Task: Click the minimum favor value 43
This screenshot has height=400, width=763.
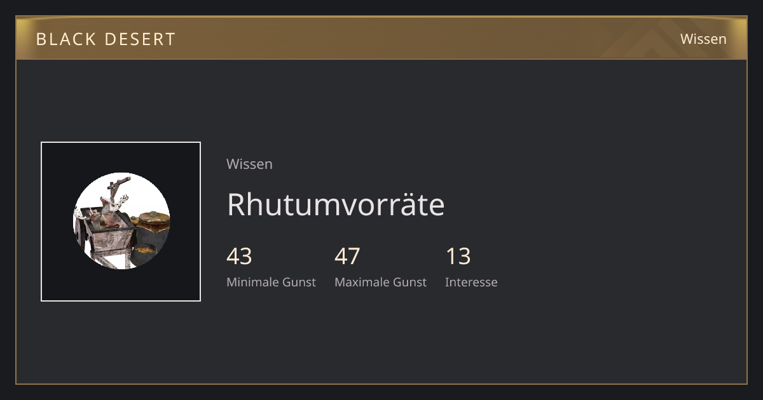Action: (x=239, y=257)
